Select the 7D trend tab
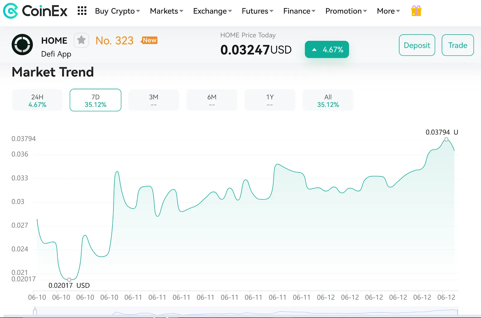The height and width of the screenshot is (318, 481). point(96,100)
